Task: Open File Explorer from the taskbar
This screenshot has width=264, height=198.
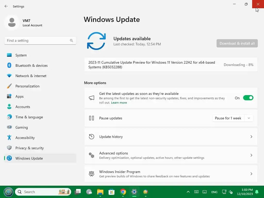Action: [x=100, y=192]
